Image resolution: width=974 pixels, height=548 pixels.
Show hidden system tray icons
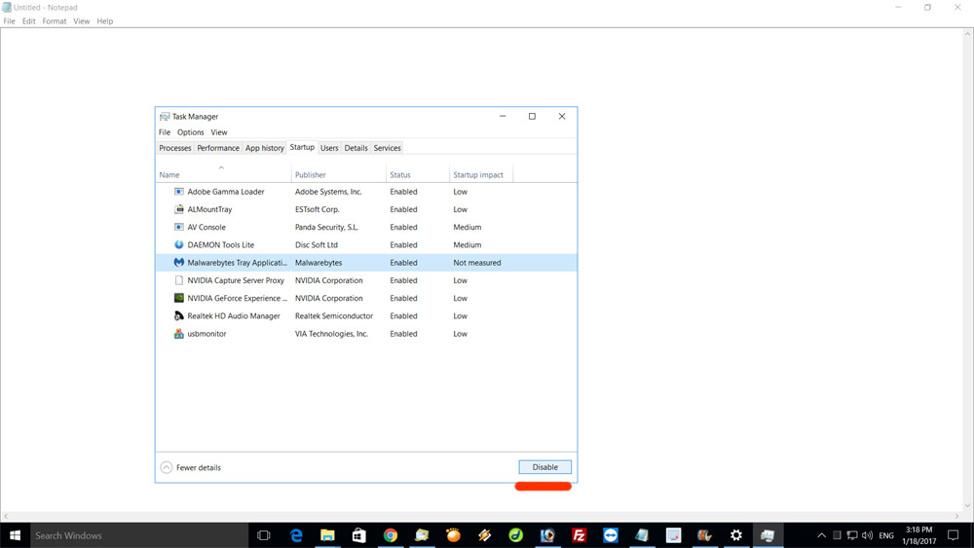point(821,535)
